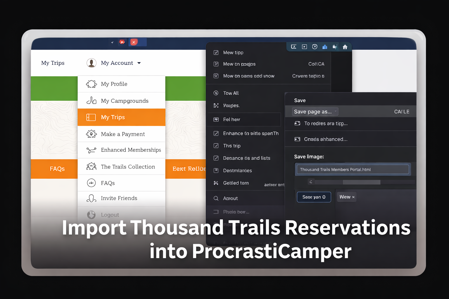Image resolution: width=449 pixels, height=299 pixels.
Task: Click the square window toolbar icon
Action: (304, 47)
